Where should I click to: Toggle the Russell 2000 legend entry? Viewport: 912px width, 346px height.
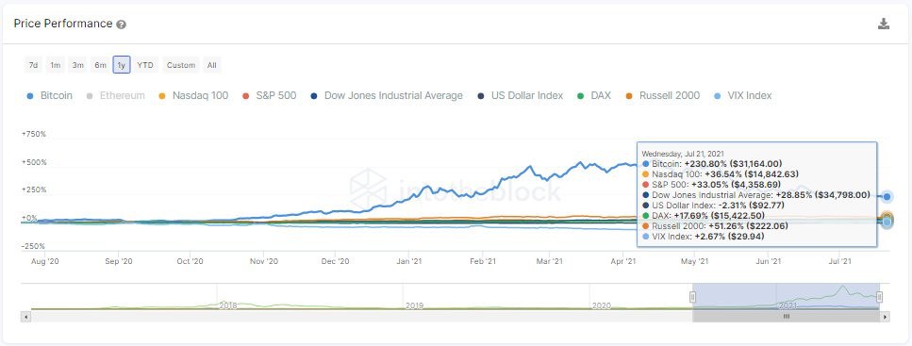(662, 95)
